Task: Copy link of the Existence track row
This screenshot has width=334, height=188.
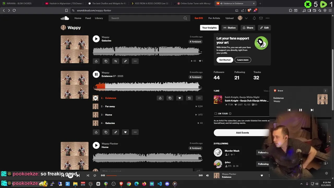Action: [x=170, y=98]
